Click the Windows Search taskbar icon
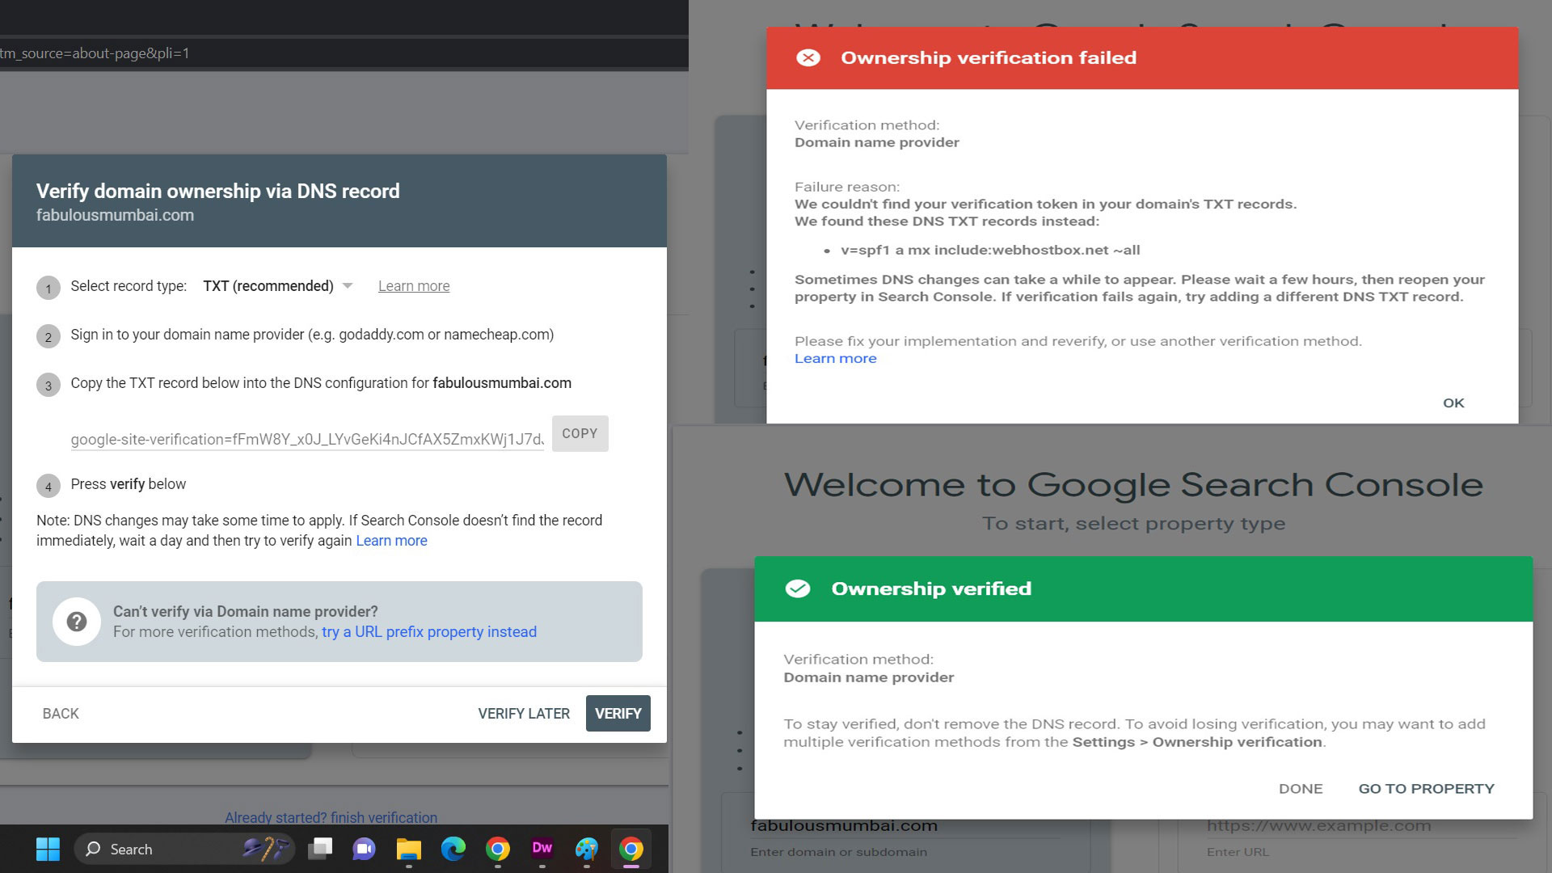Viewport: 1552px width, 873px height. click(x=95, y=849)
